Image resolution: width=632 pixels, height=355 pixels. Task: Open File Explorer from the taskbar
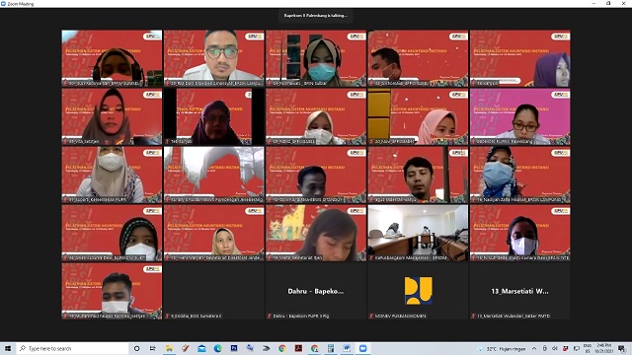169,348
